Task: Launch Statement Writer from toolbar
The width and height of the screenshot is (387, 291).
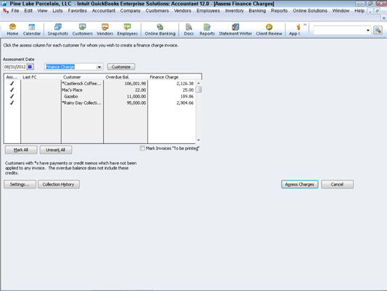Action: click(235, 30)
